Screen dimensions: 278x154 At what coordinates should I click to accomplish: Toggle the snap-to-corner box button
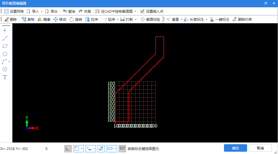pyautogui.click(x=77, y=149)
